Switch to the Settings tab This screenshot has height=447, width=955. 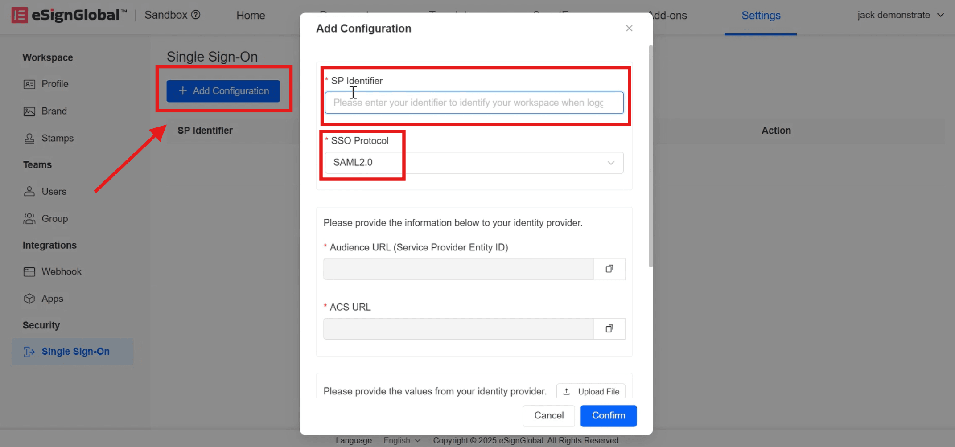coord(761,16)
